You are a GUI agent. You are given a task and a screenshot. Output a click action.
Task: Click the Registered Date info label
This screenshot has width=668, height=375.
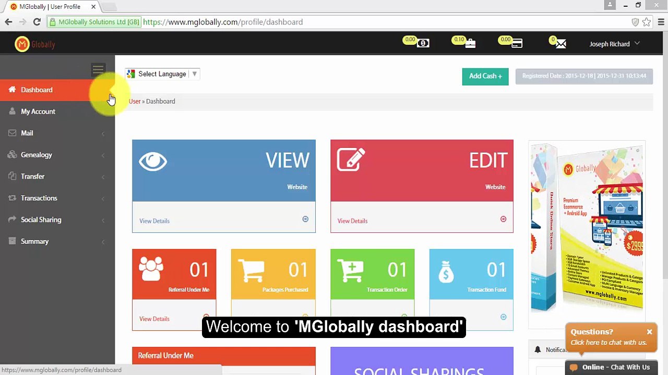click(x=584, y=76)
